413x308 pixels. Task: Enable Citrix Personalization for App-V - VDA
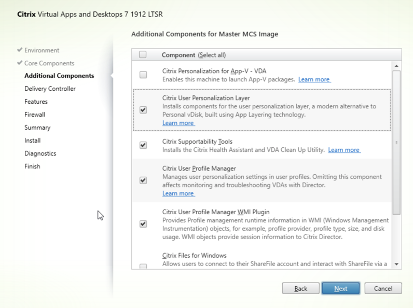click(143, 75)
